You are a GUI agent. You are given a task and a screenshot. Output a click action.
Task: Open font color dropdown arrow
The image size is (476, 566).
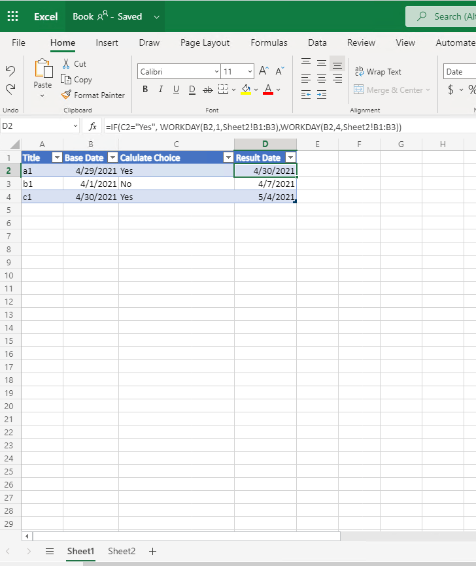point(278,90)
